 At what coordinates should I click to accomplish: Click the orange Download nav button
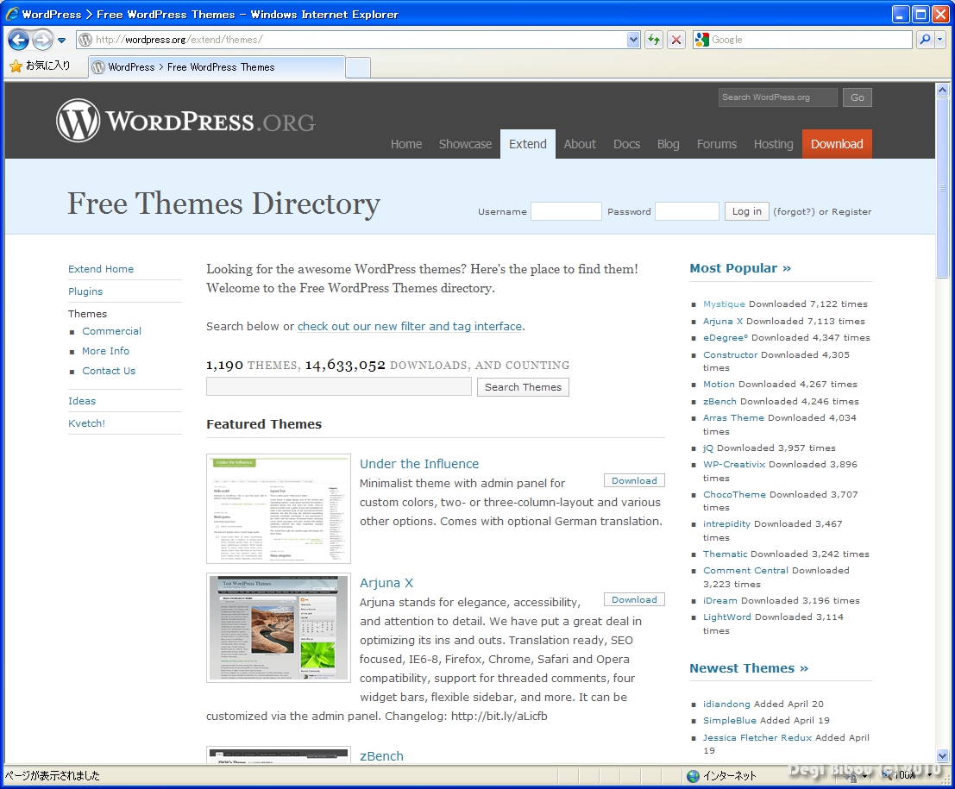click(837, 144)
